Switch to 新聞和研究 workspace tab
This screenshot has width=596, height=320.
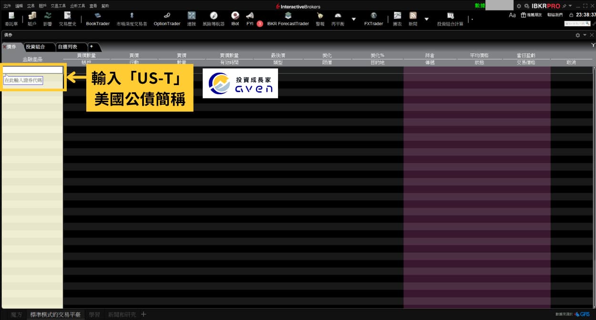[122, 314]
